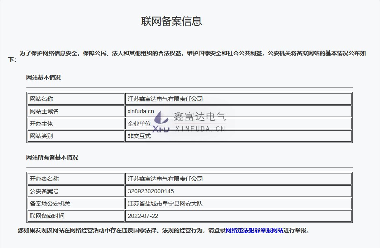Click the 备案地公安机关 label cell

(76, 204)
